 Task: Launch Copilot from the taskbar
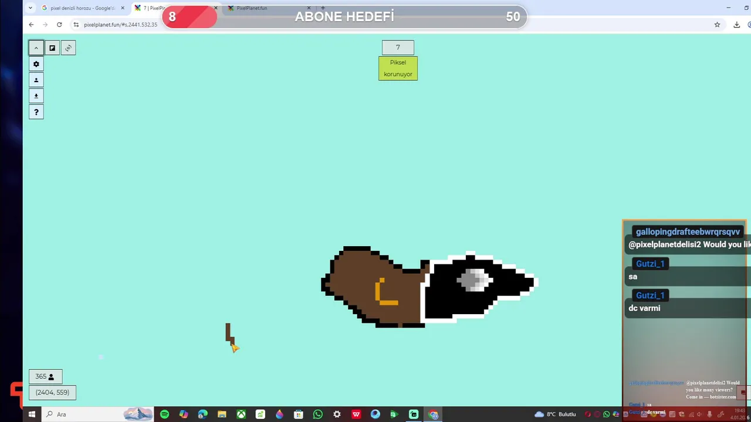click(x=184, y=414)
